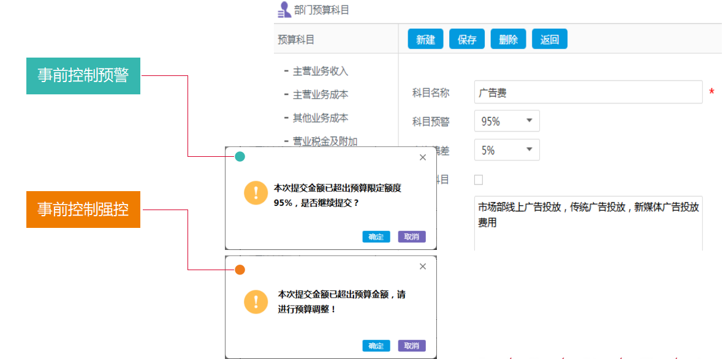Confirm the 95% budget warning dialog with 确定

coord(376,237)
